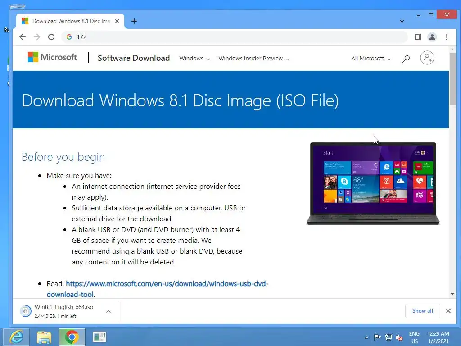Expand the tab search chevron
The height and width of the screenshot is (346, 461).
[402, 21]
